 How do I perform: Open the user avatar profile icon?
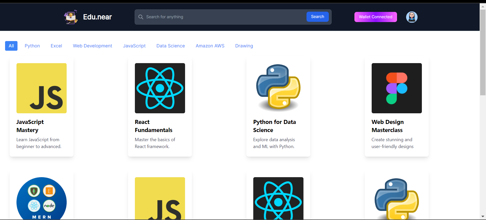point(412,17)
